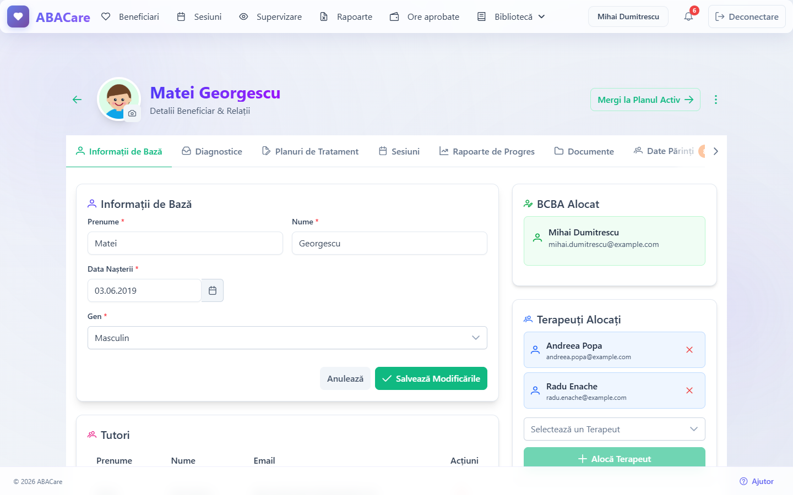
Task: Click the Prenume field containing Matei
Action: (185, 243)
